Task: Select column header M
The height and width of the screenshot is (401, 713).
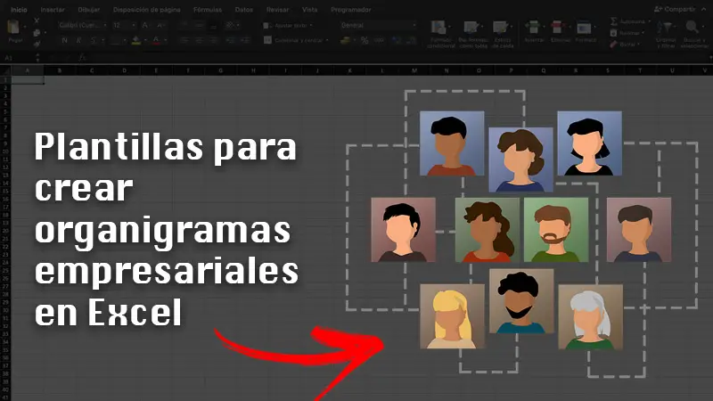Action: (x=414, y=70)
